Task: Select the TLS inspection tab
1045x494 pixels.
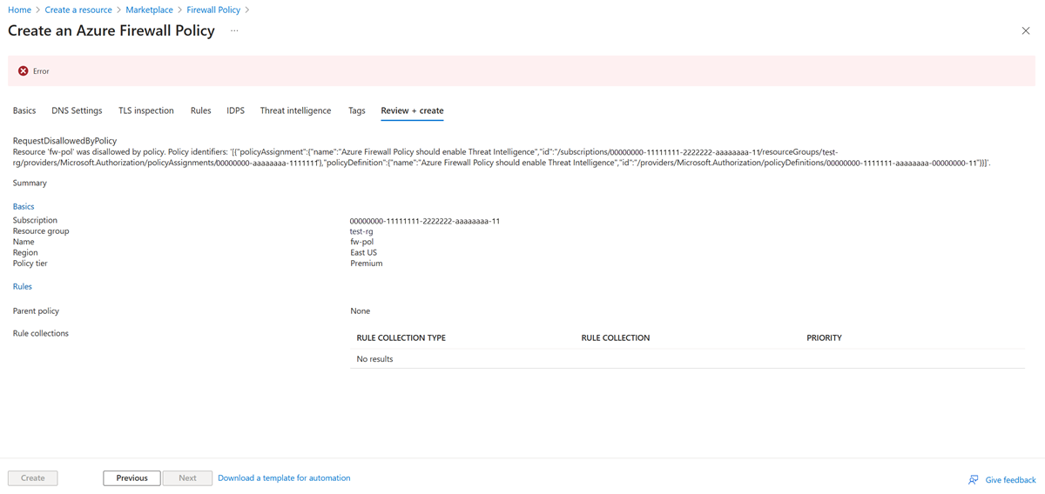Action: pyautogui.click(x=146, y=110)
